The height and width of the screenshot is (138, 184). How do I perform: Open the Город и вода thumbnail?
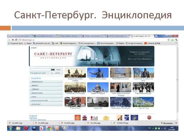point(75,102)
